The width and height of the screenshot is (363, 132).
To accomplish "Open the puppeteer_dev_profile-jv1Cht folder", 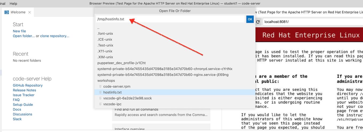I will pyautogui.click(x=121, y=63).
